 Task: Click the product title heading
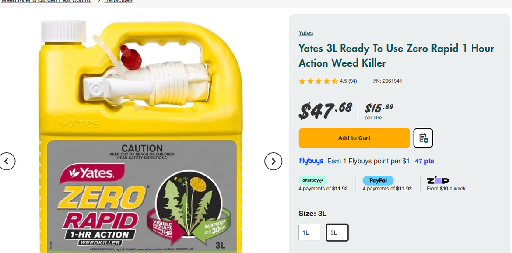pyautogui.click(x=396, y=56)
